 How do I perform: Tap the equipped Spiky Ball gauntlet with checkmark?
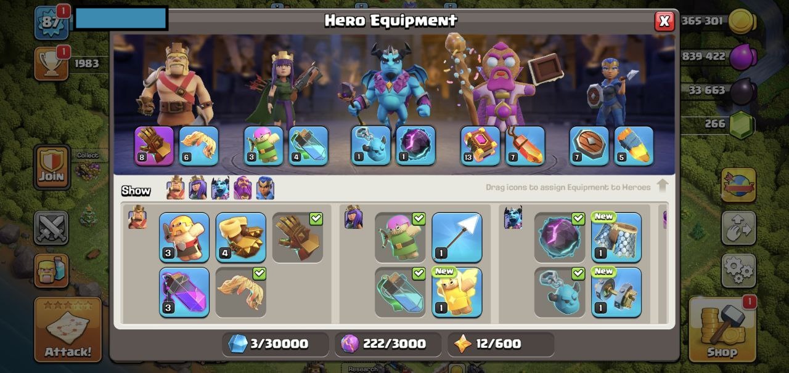tap(298, 238)
